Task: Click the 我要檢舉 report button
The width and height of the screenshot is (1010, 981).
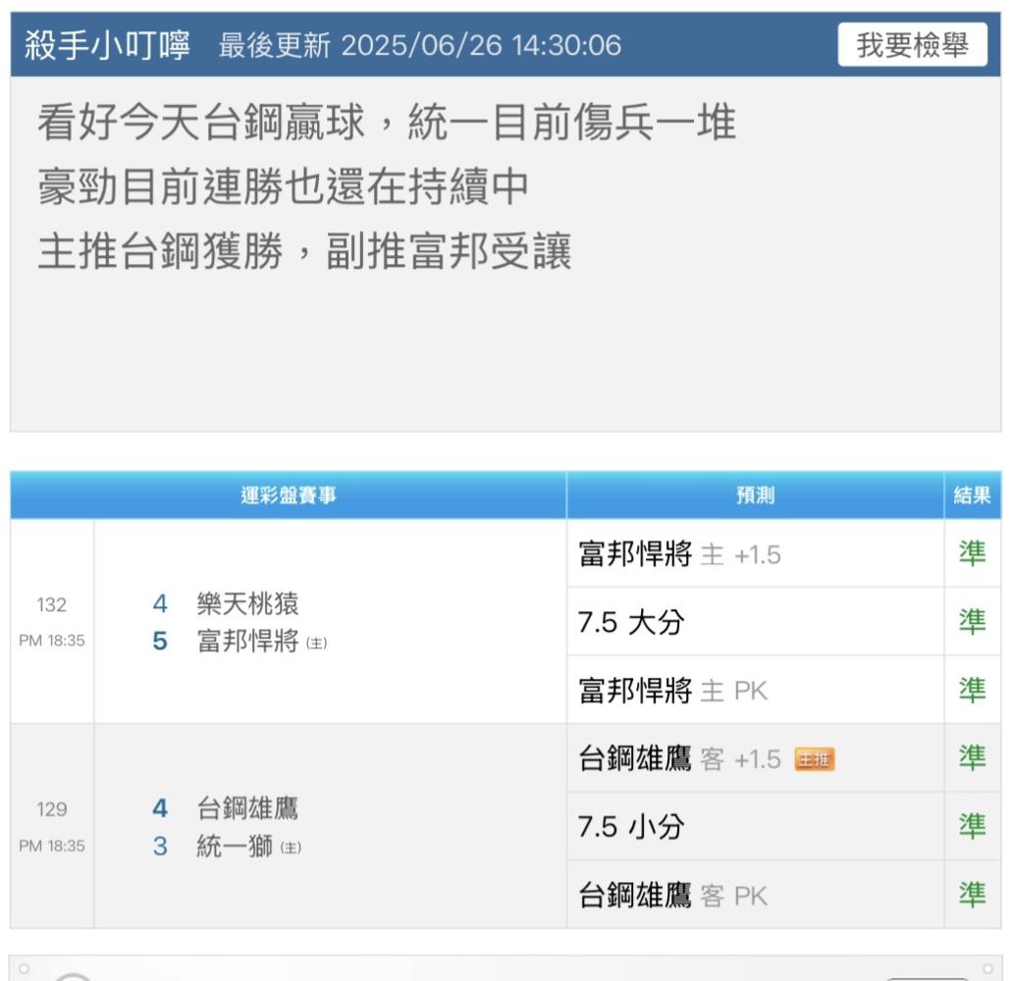Action: (x=912, y=44)
